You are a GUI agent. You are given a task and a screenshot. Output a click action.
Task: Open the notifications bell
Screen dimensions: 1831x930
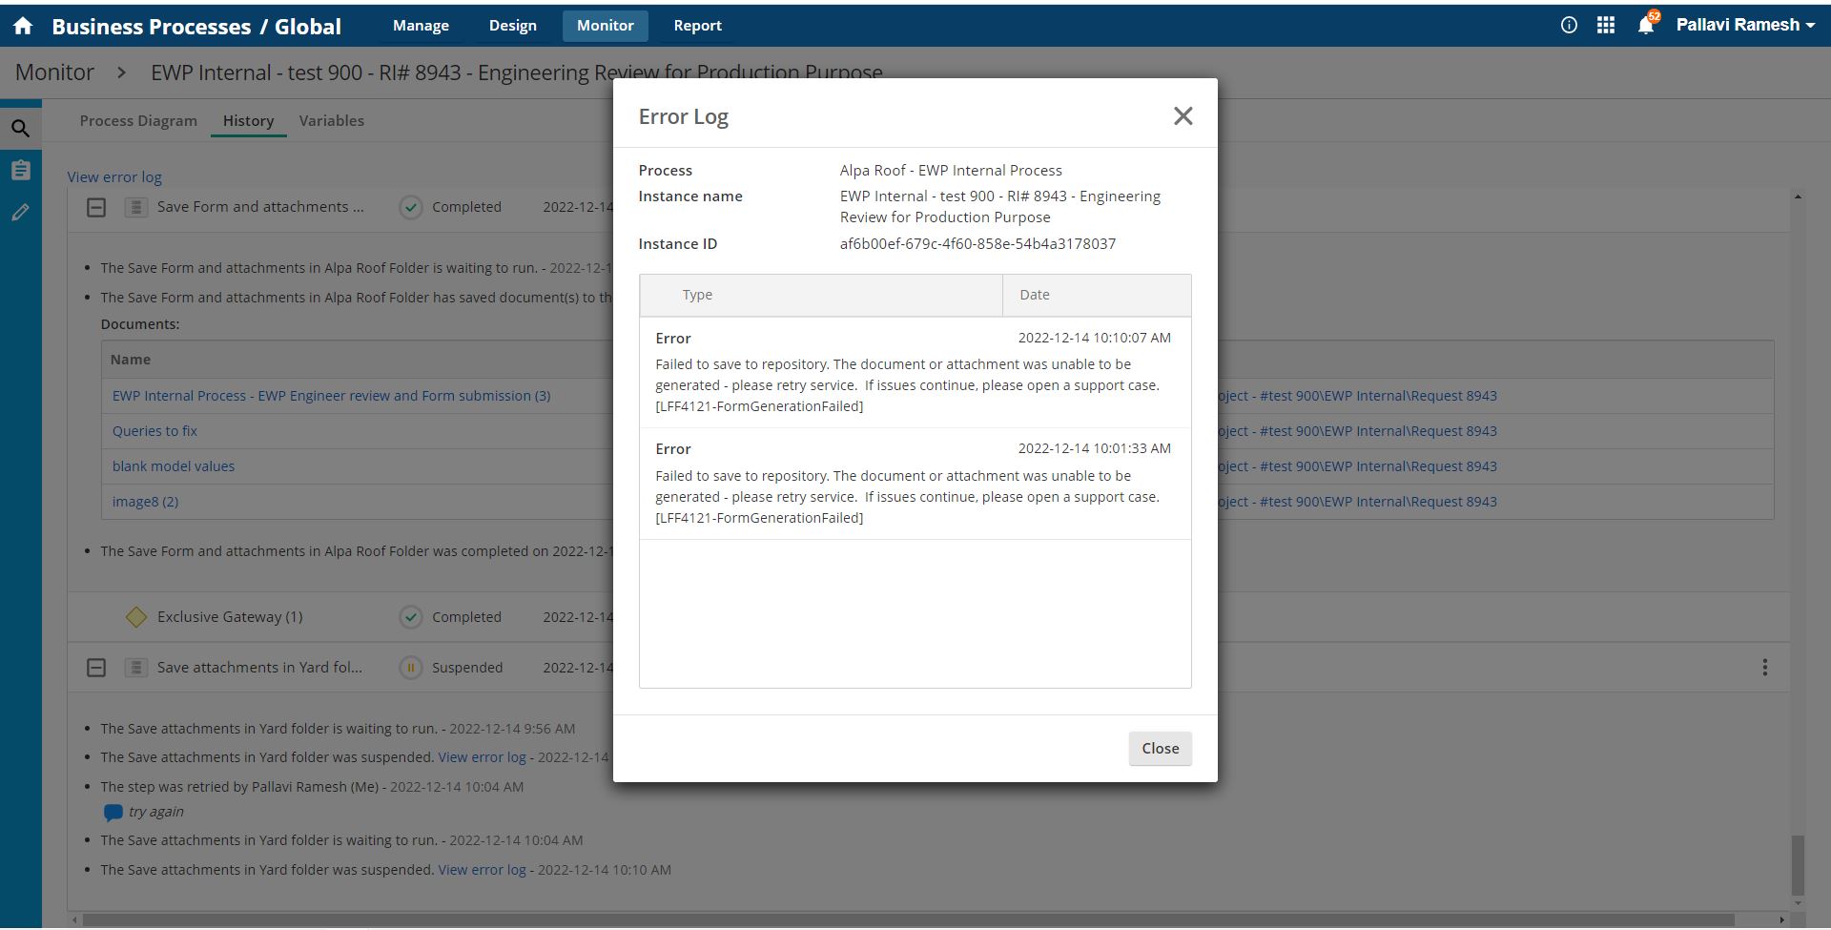click(x=1645, y=26)
